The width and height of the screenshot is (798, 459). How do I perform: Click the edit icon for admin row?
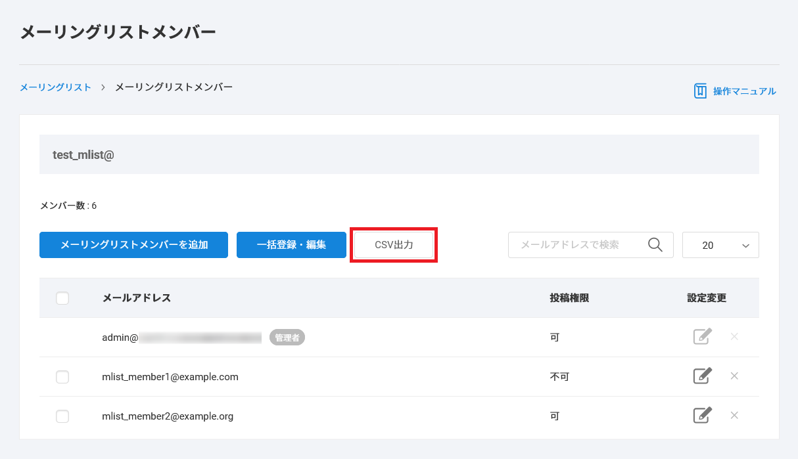tap(702, 337)
